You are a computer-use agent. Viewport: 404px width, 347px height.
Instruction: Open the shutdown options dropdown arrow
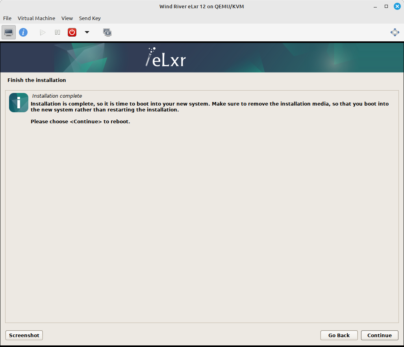(87, 33)
